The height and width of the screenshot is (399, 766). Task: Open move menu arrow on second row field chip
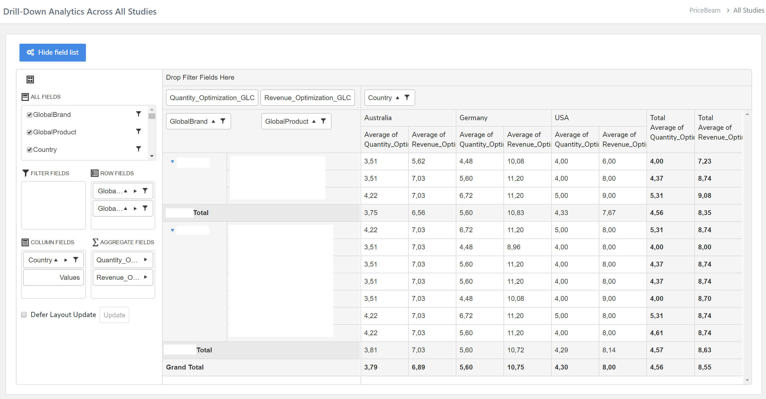pos(135,209)
